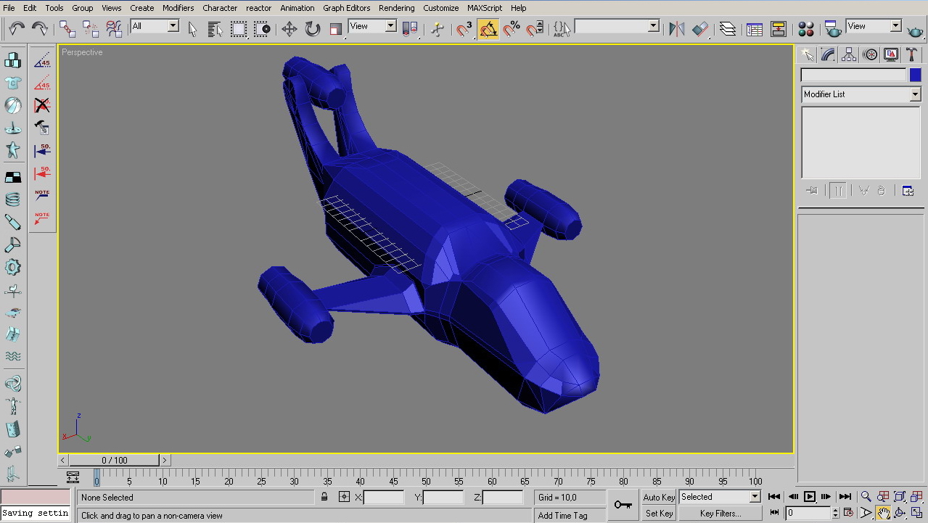Toggle the selection lock padlock
The width and height of the screenshot is (928, 523).
324,497
